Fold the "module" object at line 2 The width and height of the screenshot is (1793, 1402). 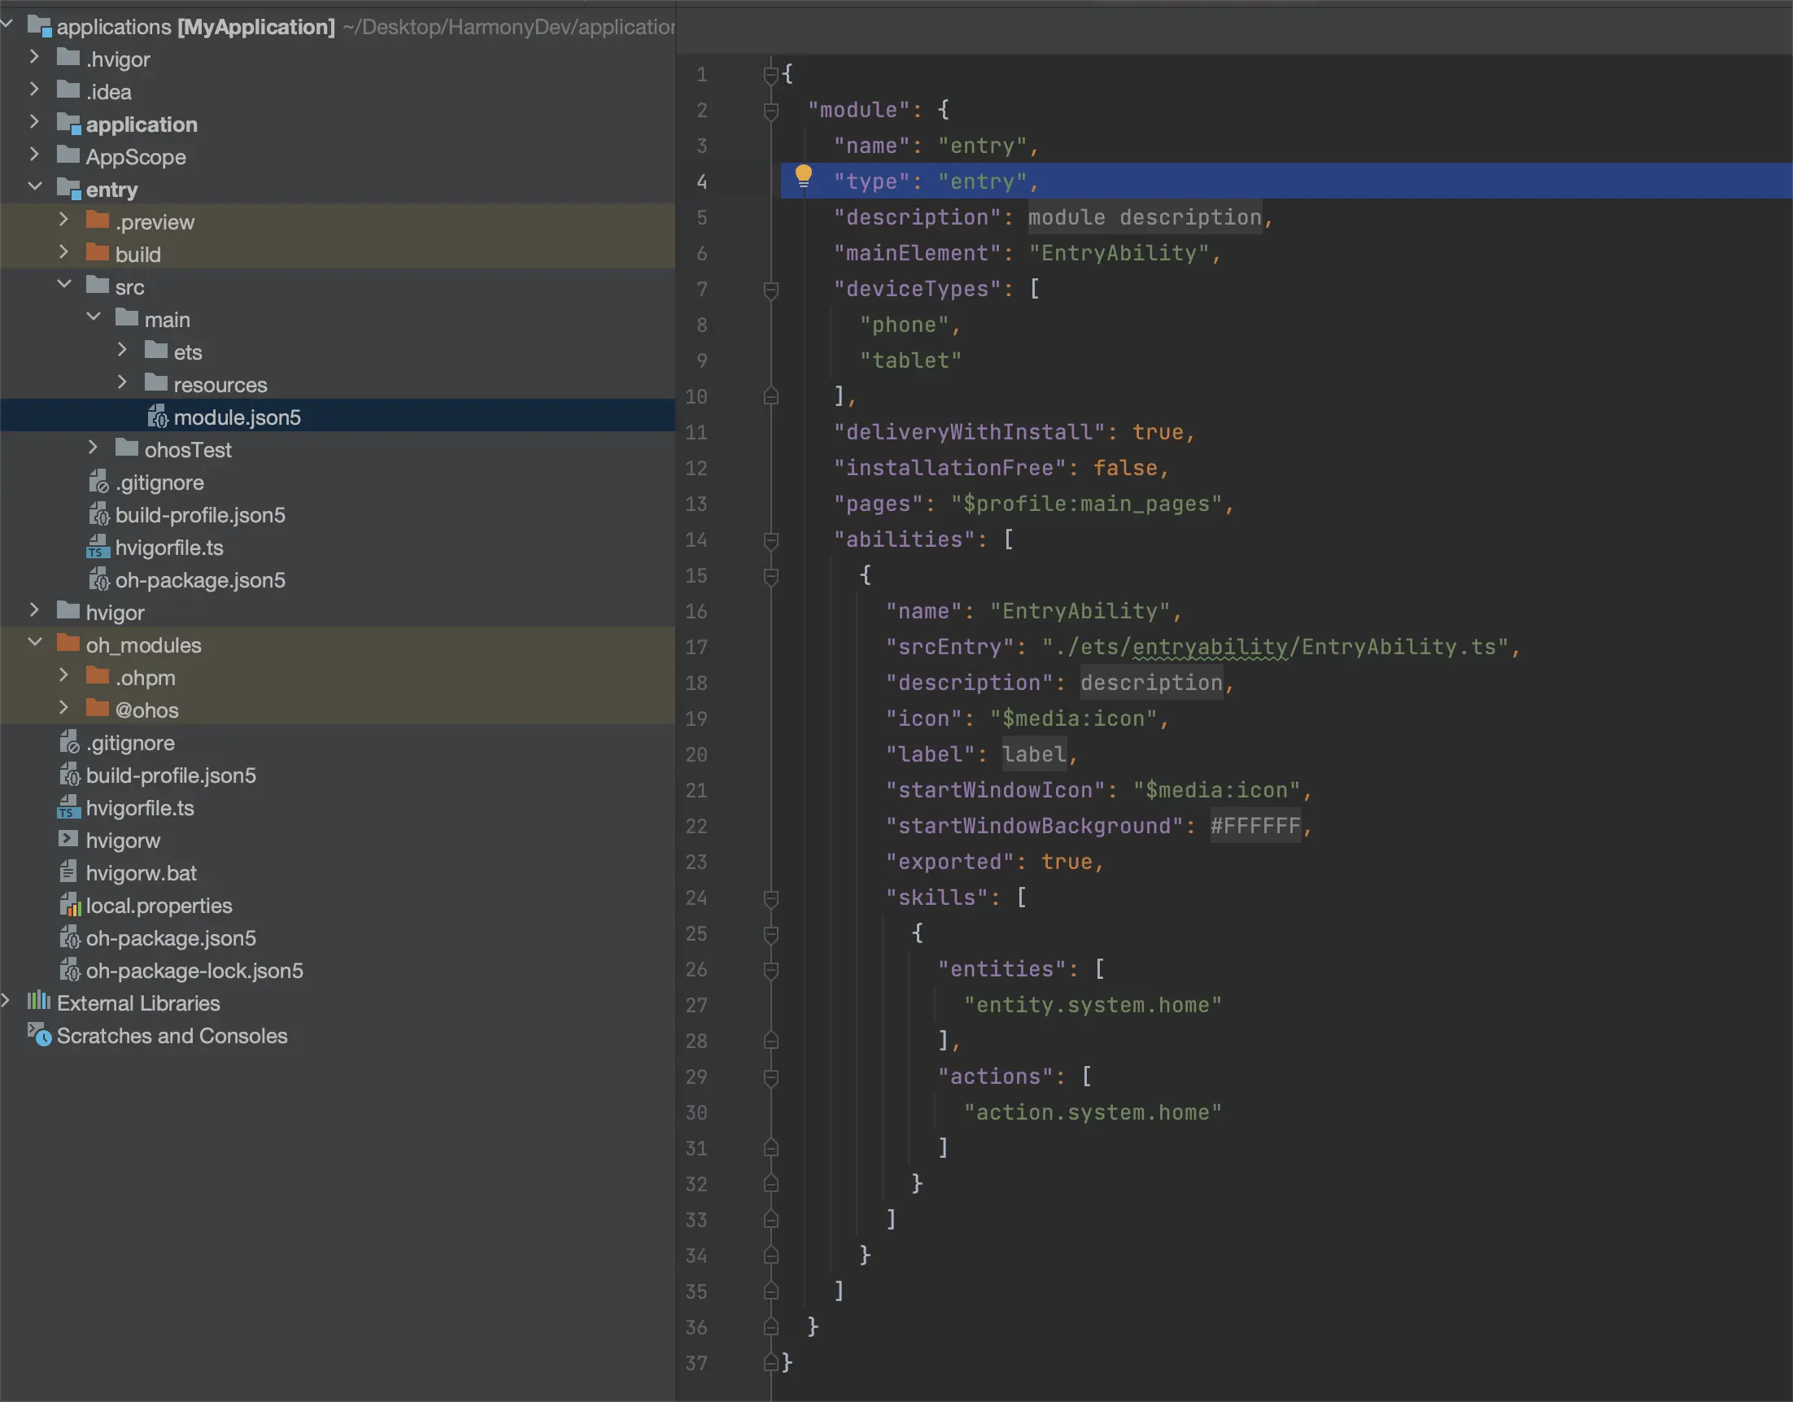[770, 111]
